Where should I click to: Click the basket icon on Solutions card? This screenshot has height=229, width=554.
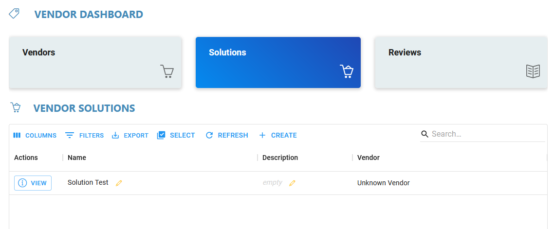[x=346, y=71]
